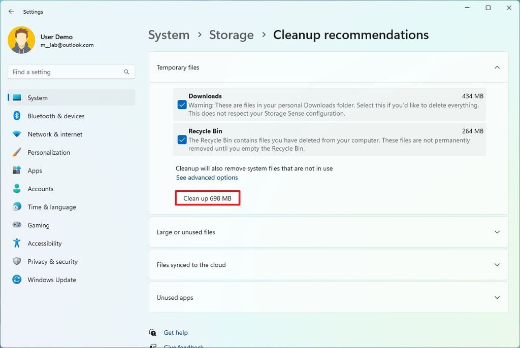Select System in the breadcrumb trail
Viewport: 520px width, 348px height.
[x=169, y=35]
